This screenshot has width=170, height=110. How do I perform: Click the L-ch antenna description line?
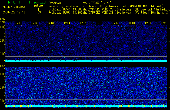(109, 9)
